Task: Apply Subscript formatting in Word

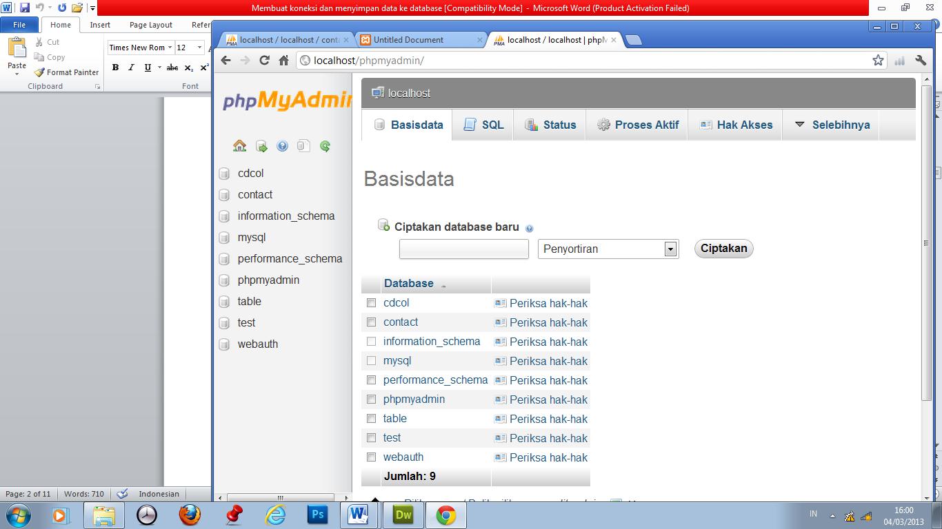Action: [189, 68]
